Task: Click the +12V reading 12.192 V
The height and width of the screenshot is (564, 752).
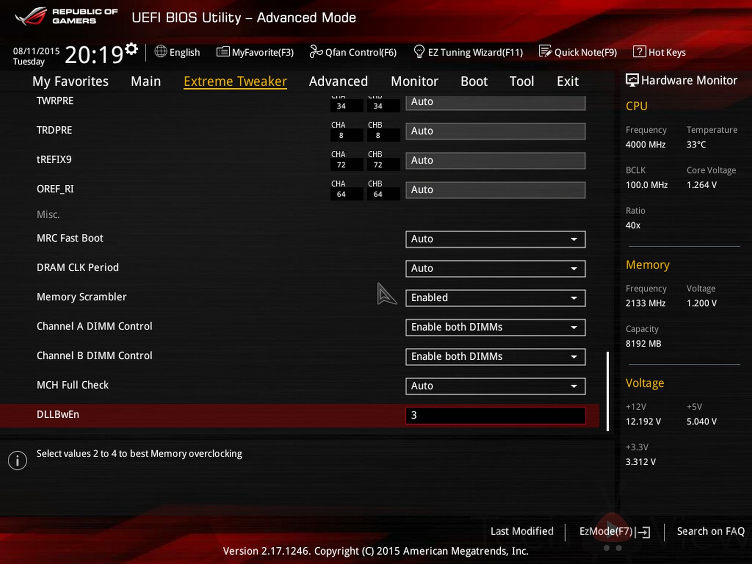Action: [643, 421]
